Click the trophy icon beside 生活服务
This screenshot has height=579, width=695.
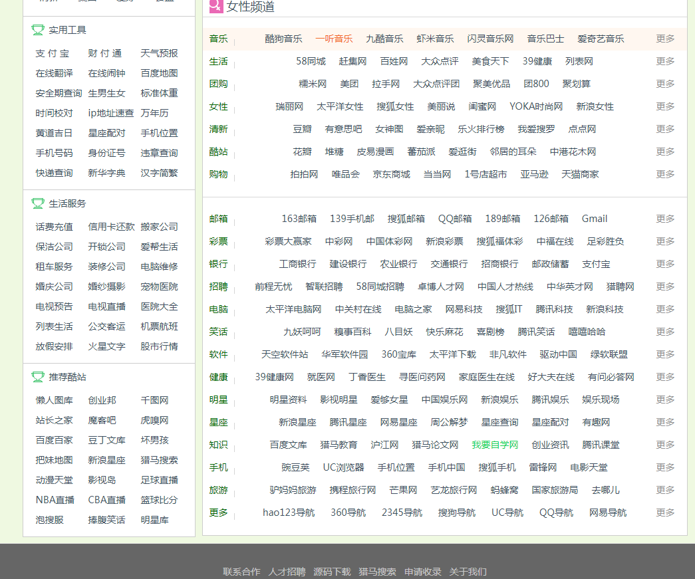pos(38,203)
